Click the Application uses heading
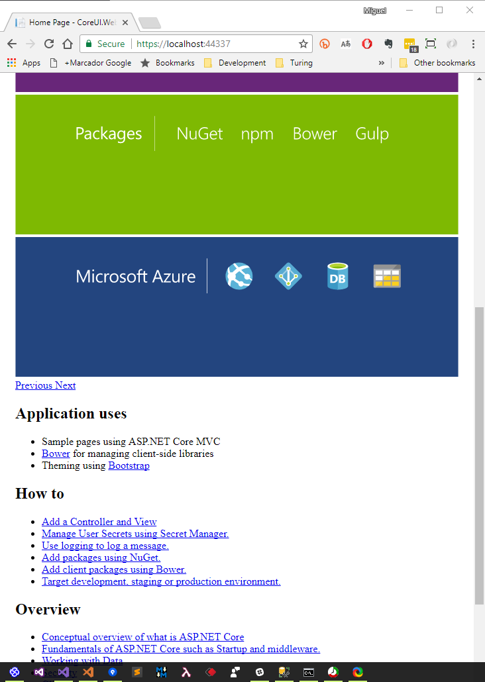 tap(71, 413)
